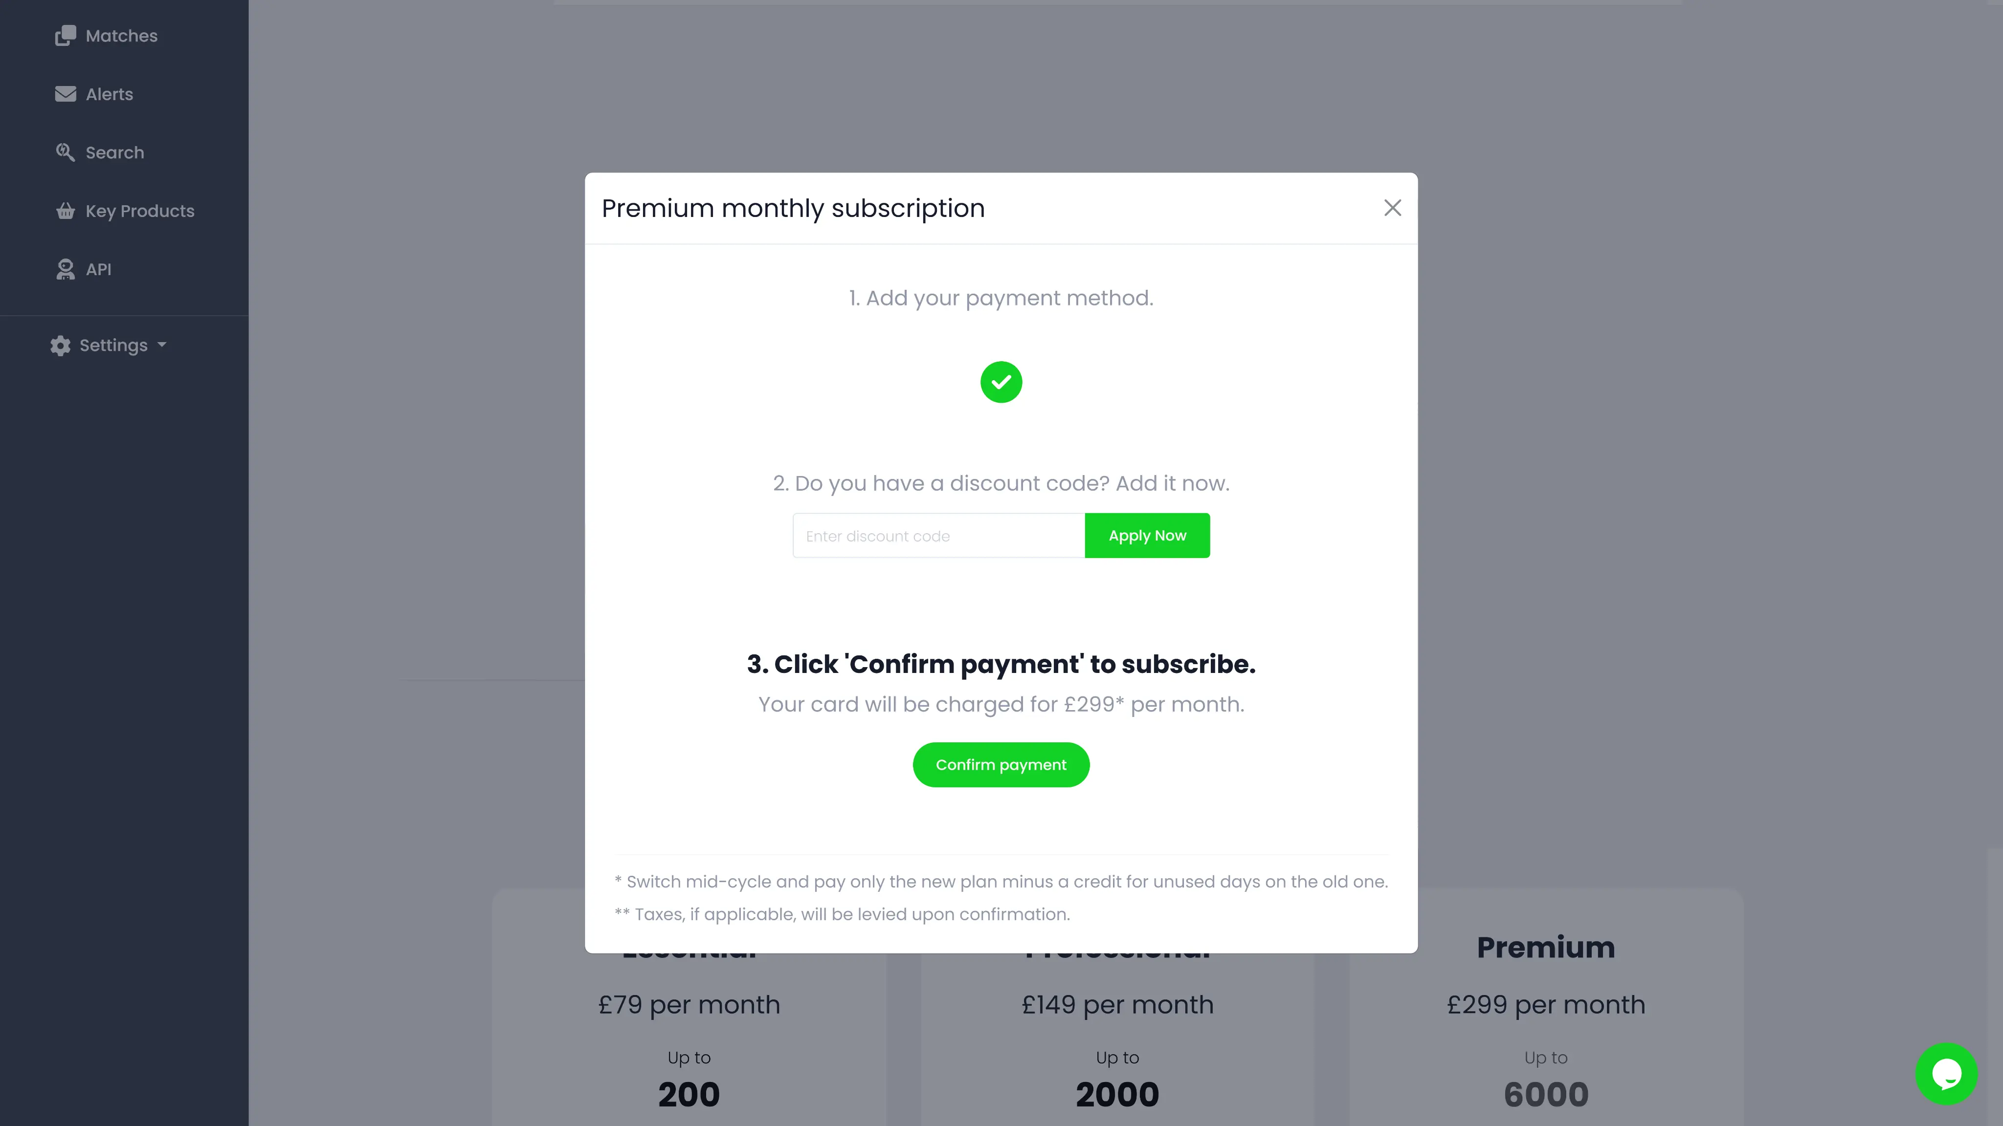2003x1126 pixels.
Task: Click the Confirm payment button
Action: click(1001, 765)
